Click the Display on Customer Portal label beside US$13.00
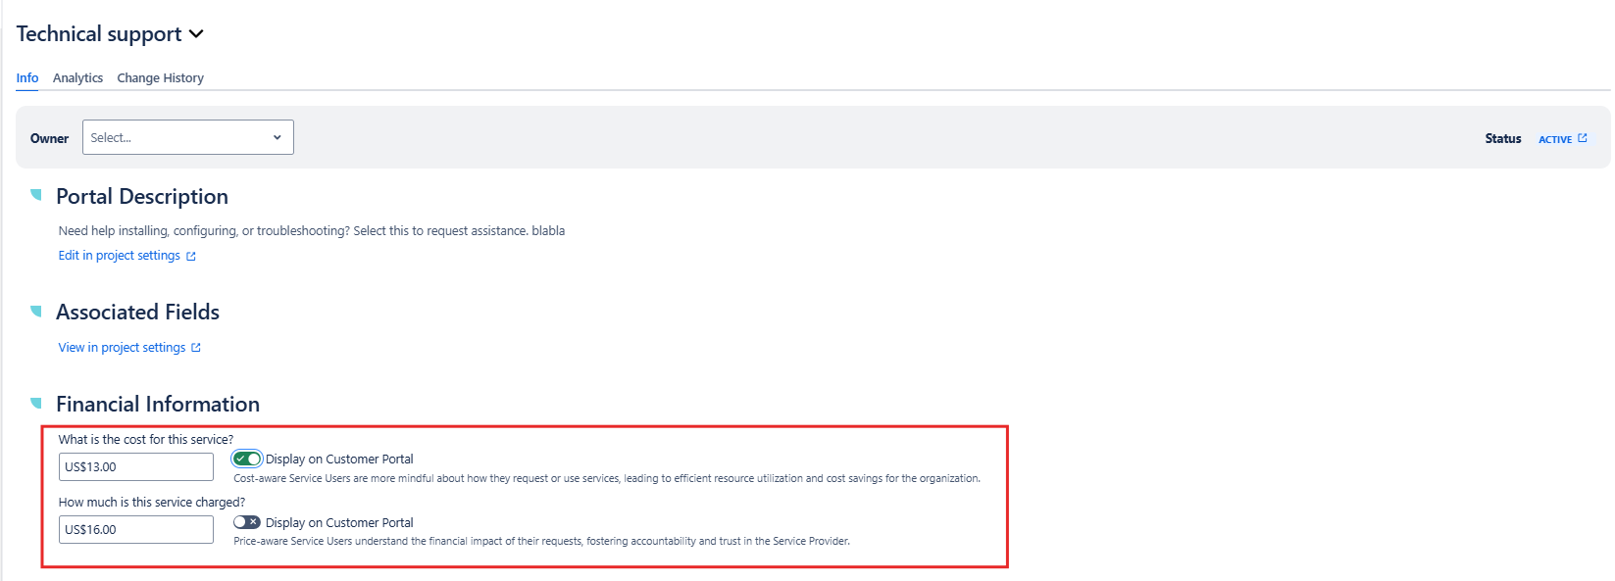Image resolution: width=1615 pixels, height=581 pixels. click(339, 459)
